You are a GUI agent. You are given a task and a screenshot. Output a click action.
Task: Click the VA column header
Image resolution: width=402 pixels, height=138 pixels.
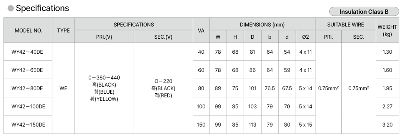pyautogui.click(x=201, y=31)
